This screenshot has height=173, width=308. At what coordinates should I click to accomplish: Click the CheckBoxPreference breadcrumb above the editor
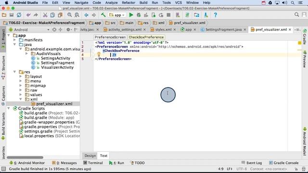146,37
